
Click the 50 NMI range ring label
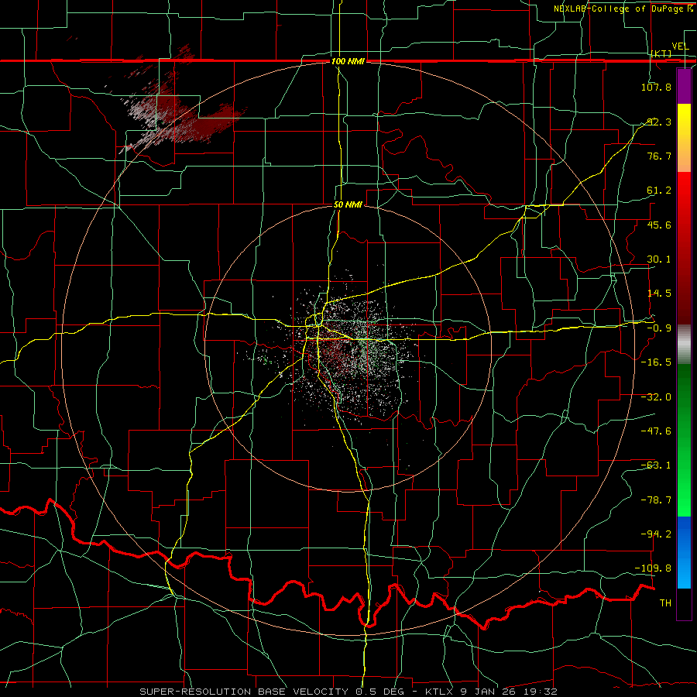pos(348,204)
